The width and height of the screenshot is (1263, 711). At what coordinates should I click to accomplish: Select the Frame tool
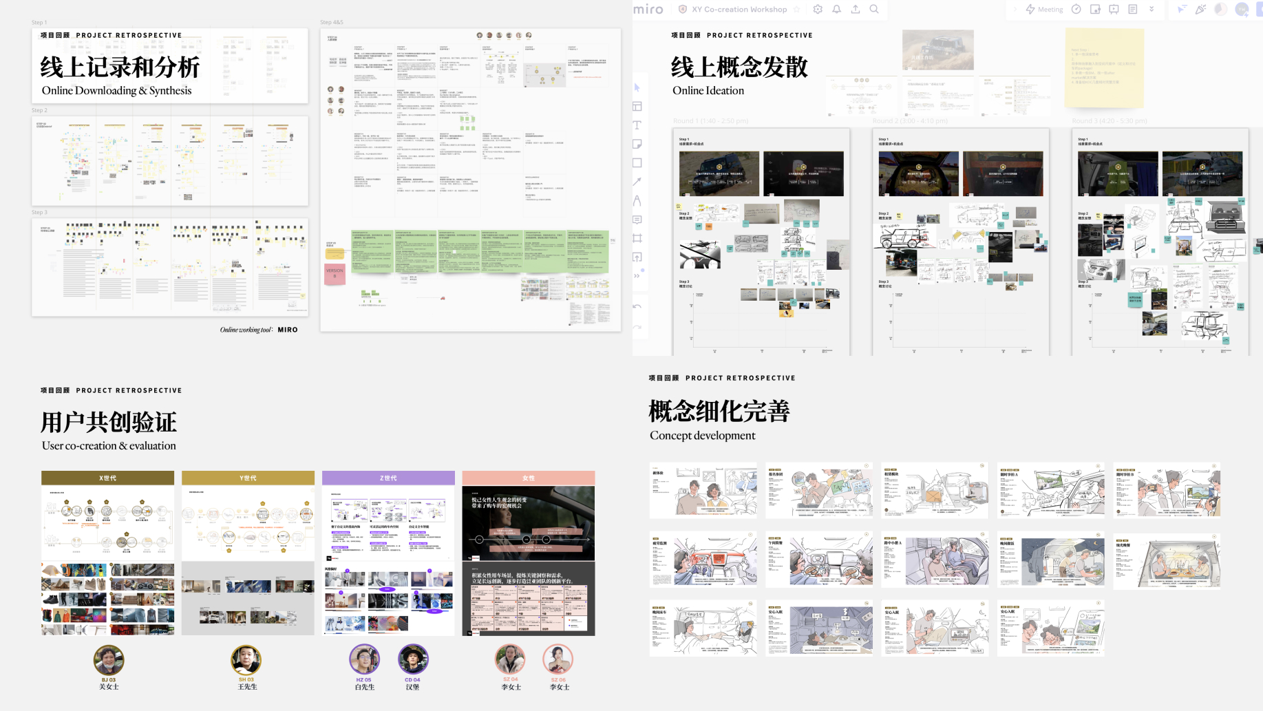(x=637, y=238)
